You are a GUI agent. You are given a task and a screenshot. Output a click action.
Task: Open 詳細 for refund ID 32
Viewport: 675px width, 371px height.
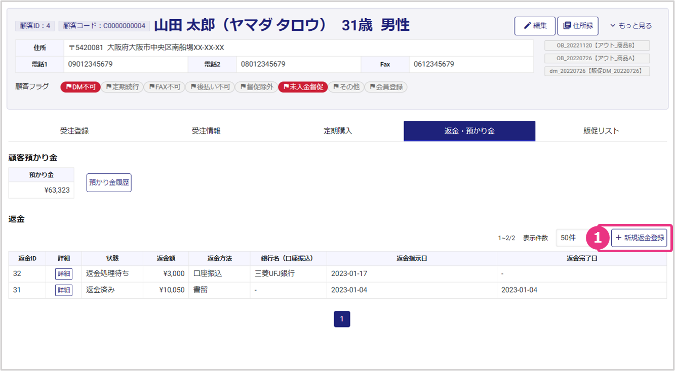64,273
